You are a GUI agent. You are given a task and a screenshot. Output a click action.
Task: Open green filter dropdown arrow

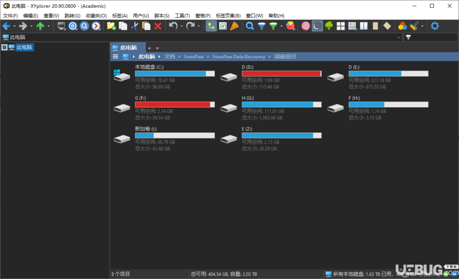click(281, 26)
